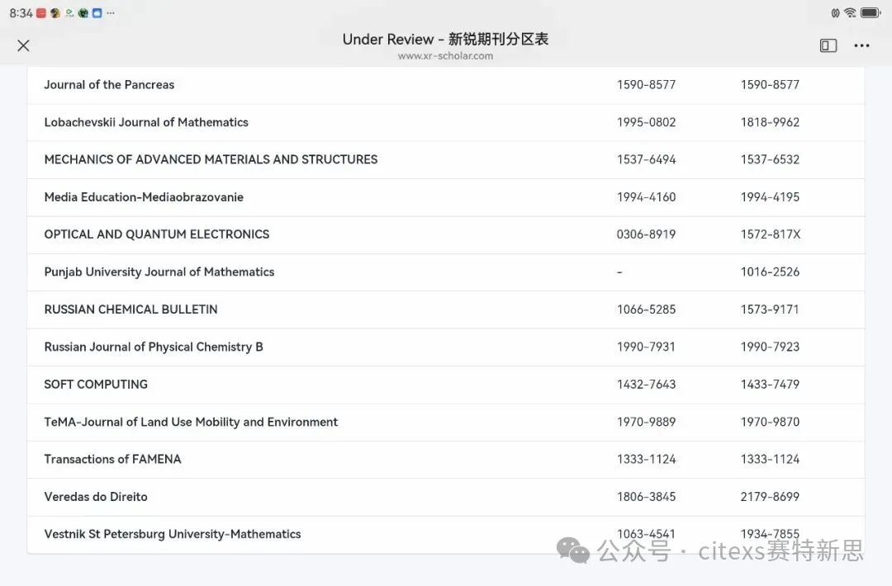Select Media Education-Mediaobrazovanie row
Viewport: 892px width, 586px height.
click(x=144, y=197)
